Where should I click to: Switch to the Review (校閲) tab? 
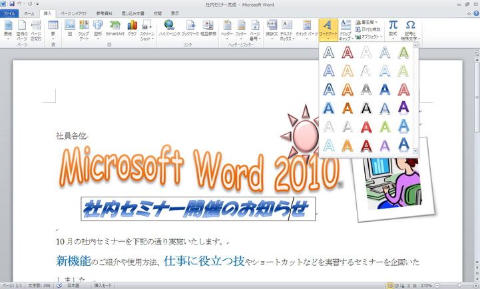[158, 13]
